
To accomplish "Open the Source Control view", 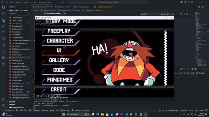I will click(x=3, y=20).
